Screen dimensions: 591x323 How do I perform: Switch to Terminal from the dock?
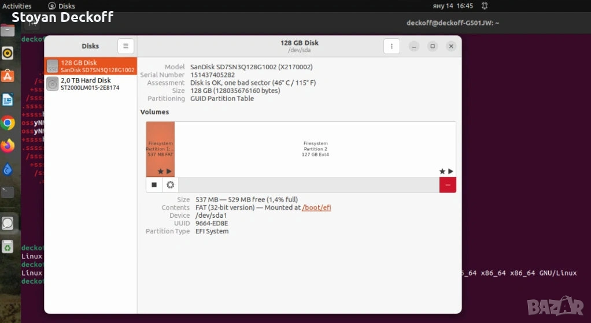8,192
